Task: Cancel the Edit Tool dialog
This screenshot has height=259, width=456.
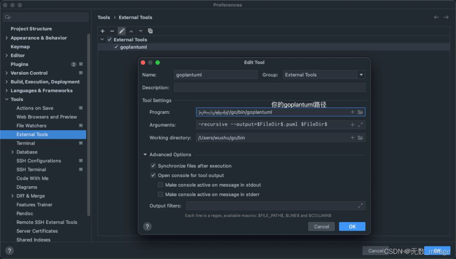Action: pos(321,227)
